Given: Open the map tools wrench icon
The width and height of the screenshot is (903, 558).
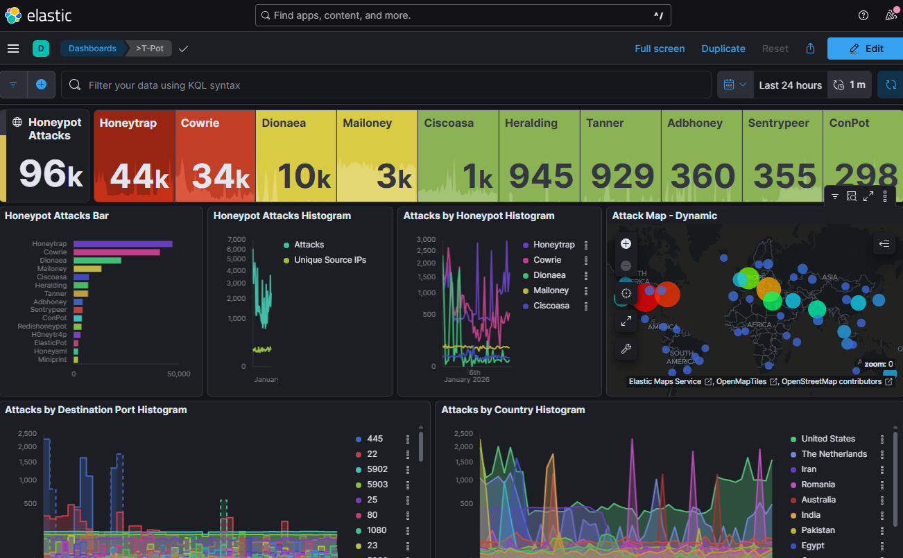Looking at the screenshot, I should pyautogui.click(x=626, y=349).
